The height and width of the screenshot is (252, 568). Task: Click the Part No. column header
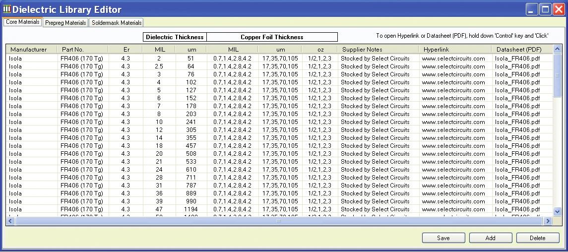(82, 49)
